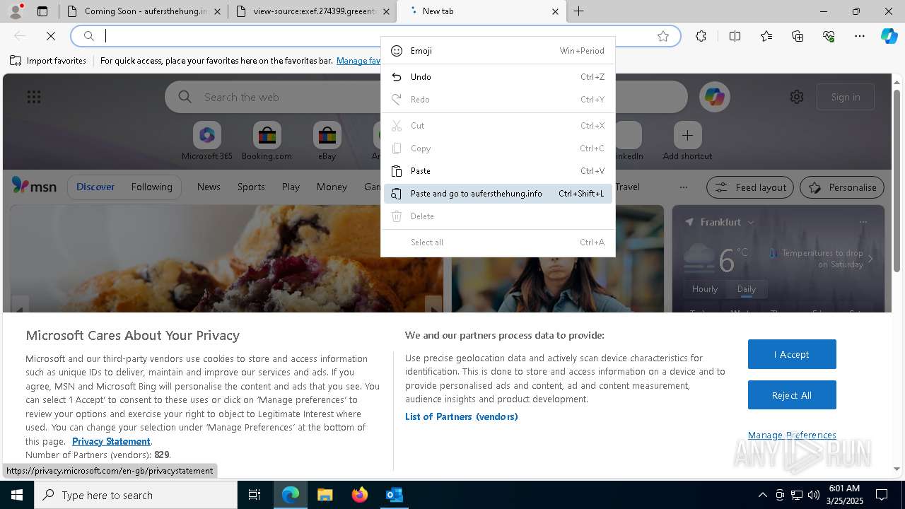
Task: Close the Coming Soon tab
Action: click(217, 11)
